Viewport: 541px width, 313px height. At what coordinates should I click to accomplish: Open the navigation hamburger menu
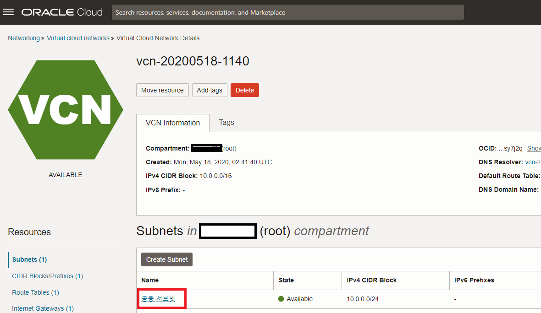(x=8, y=12)
